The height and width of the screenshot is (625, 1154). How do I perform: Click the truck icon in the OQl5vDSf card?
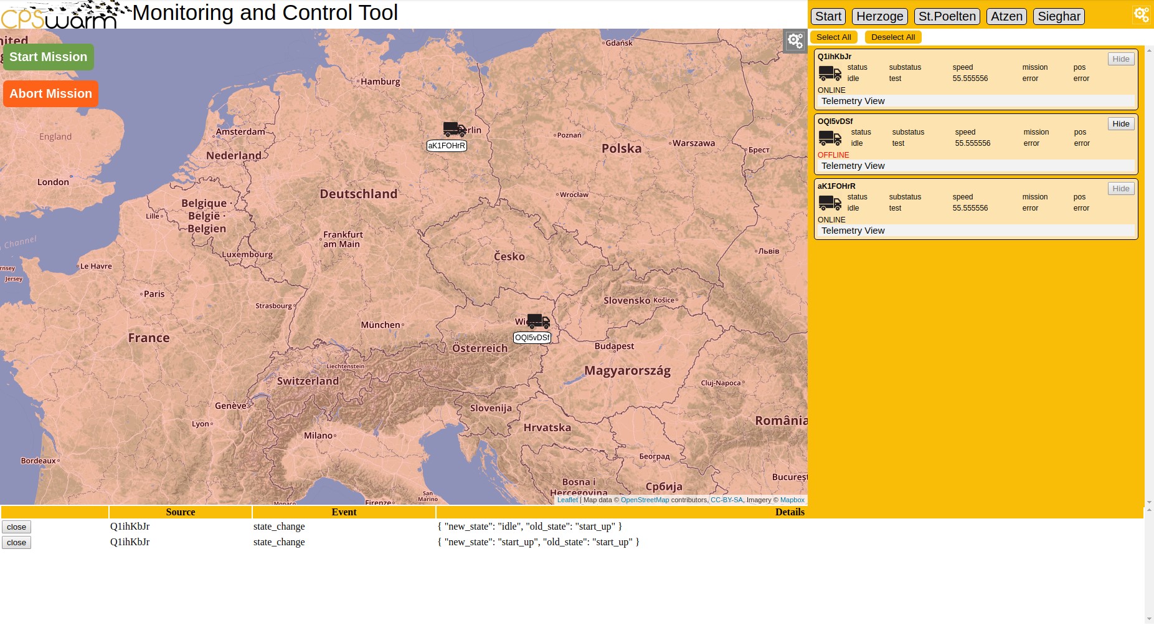click(830, 138)
